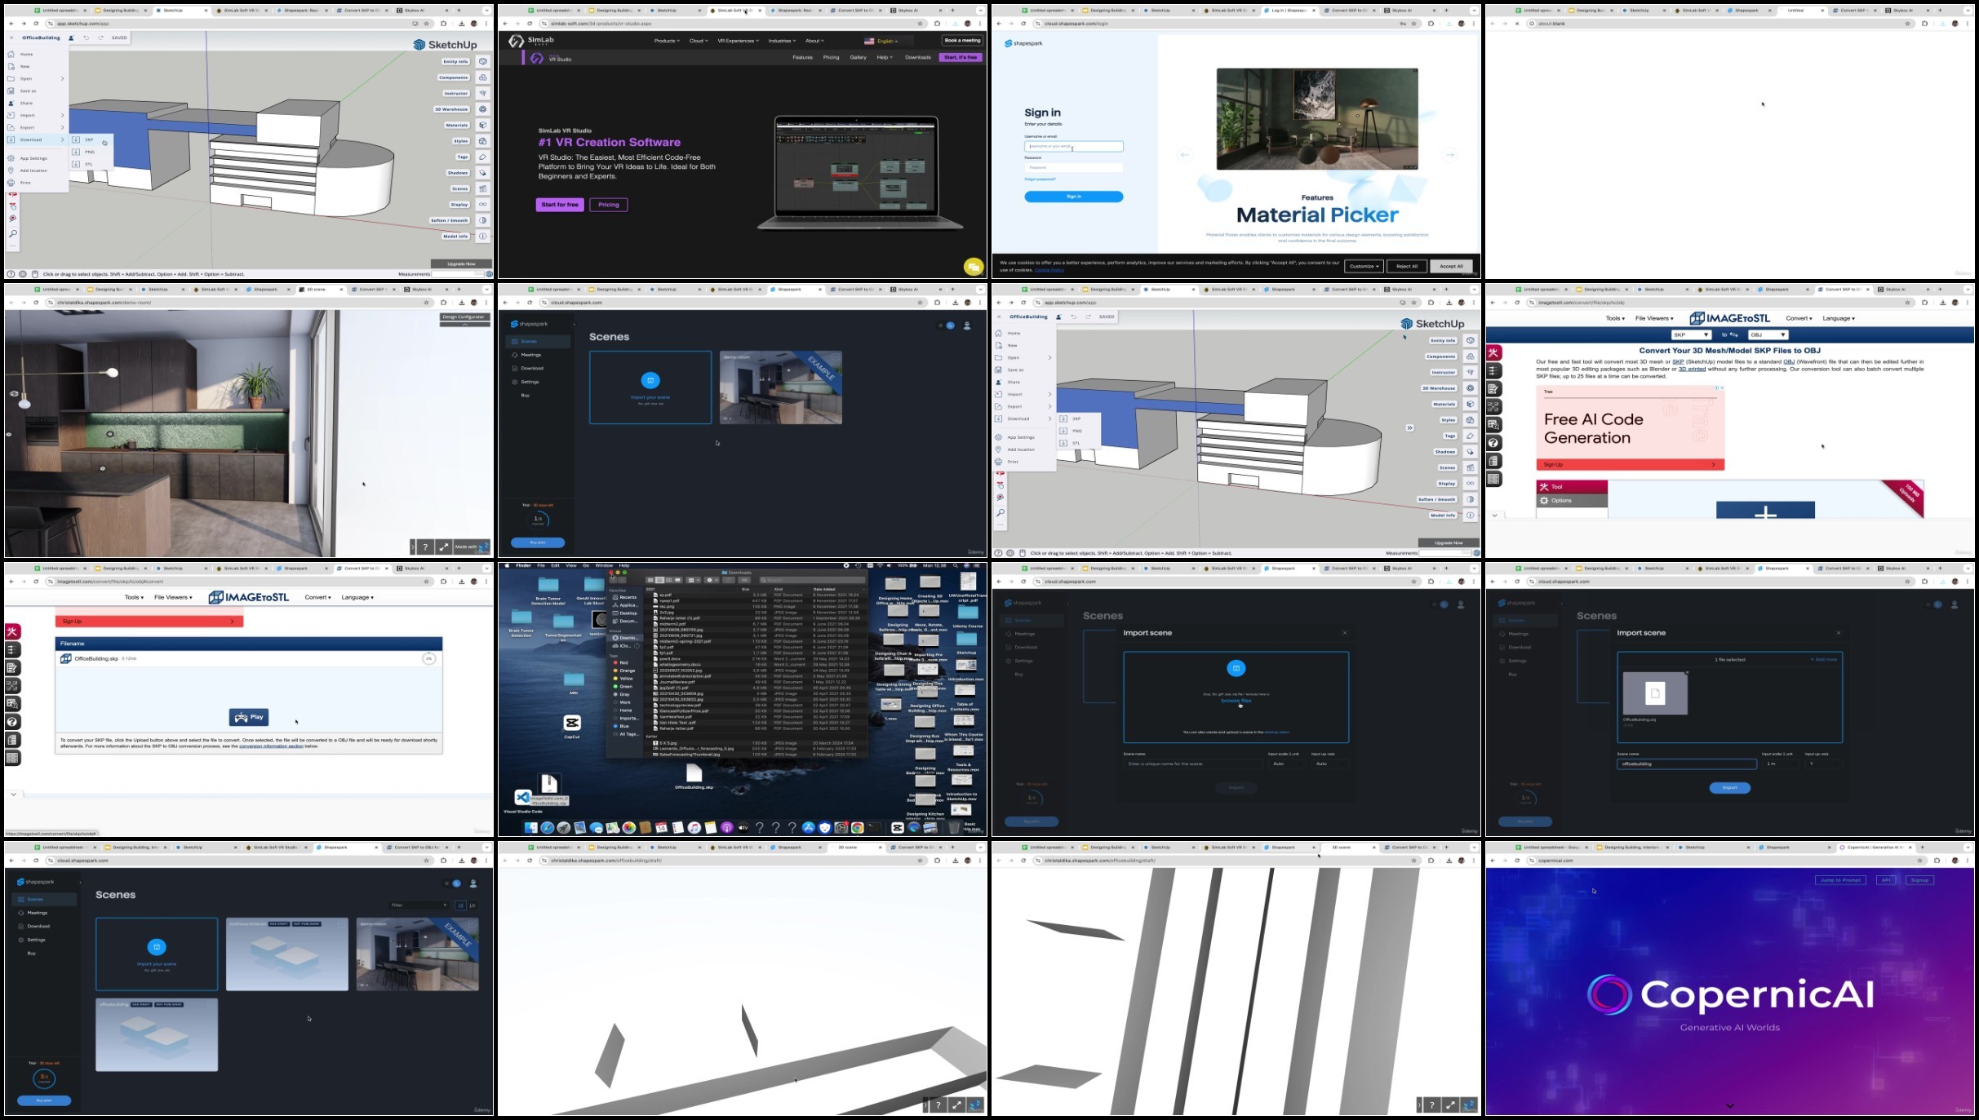The height and width of the screenshot is (1120, 1979).
Task: Open the Window menu in Finder menu bar
Action: (x=604, y=565)
